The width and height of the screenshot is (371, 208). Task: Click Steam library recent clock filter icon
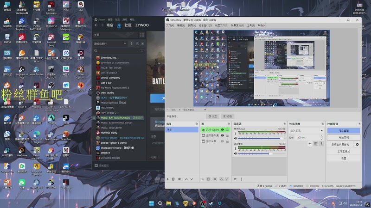point(137,43)
